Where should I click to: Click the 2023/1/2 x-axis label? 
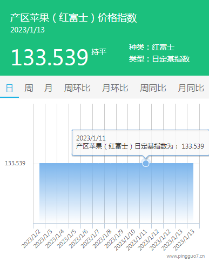tap(31, 239)
